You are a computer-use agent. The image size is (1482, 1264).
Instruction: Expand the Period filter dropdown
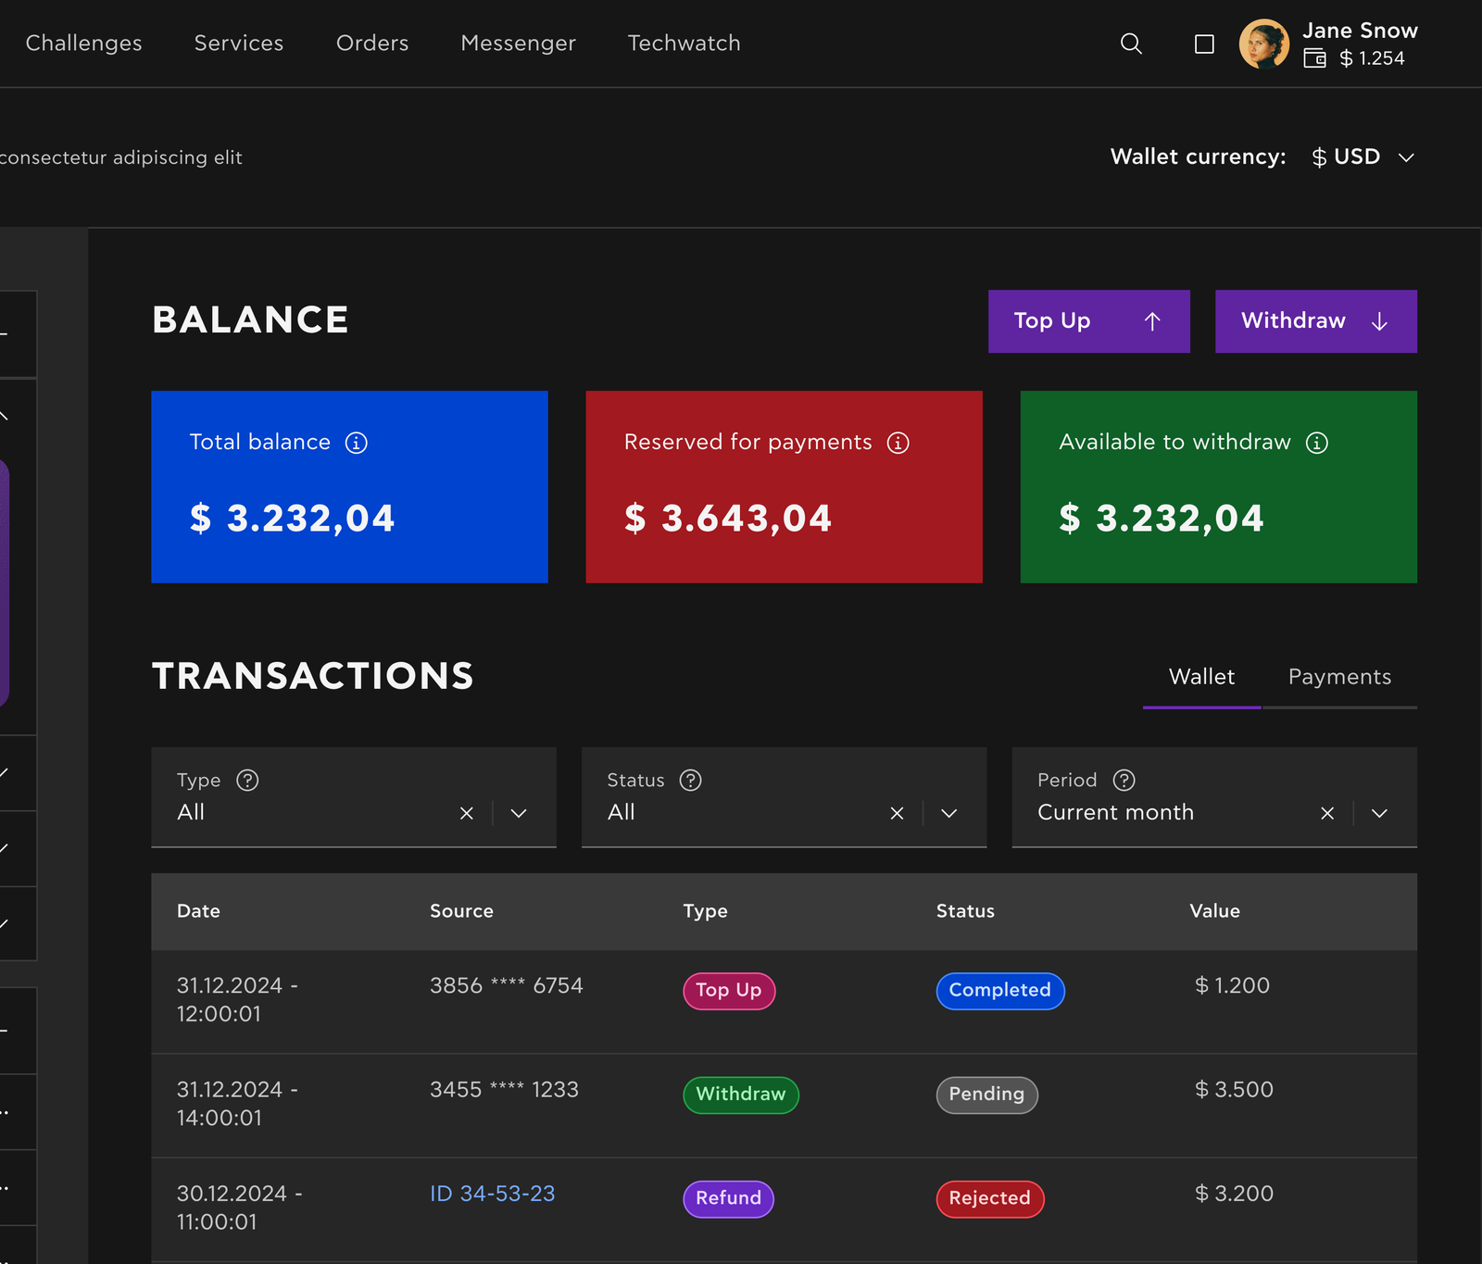[x=1378, y=813]
